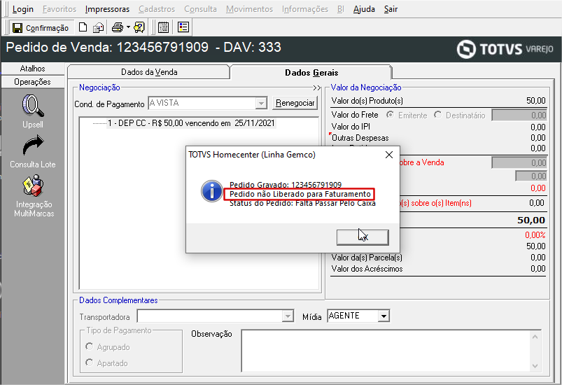562x385 pixels.
Task: Click the Pedido Gravado message text
Action: click(286, 185)
